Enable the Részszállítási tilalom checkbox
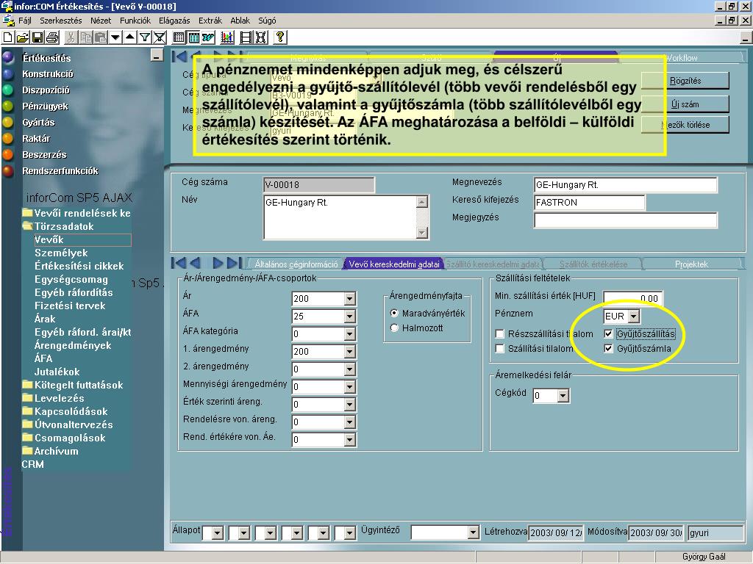The width and height of the screenshot is (753, 564). (x=500, y=334)
